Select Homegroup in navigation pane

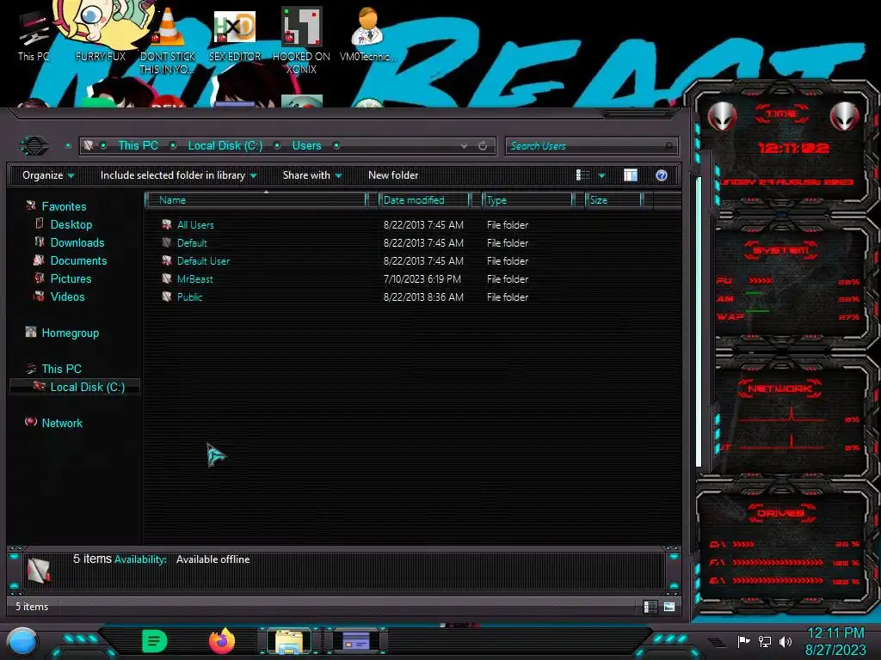coord(71,333)
